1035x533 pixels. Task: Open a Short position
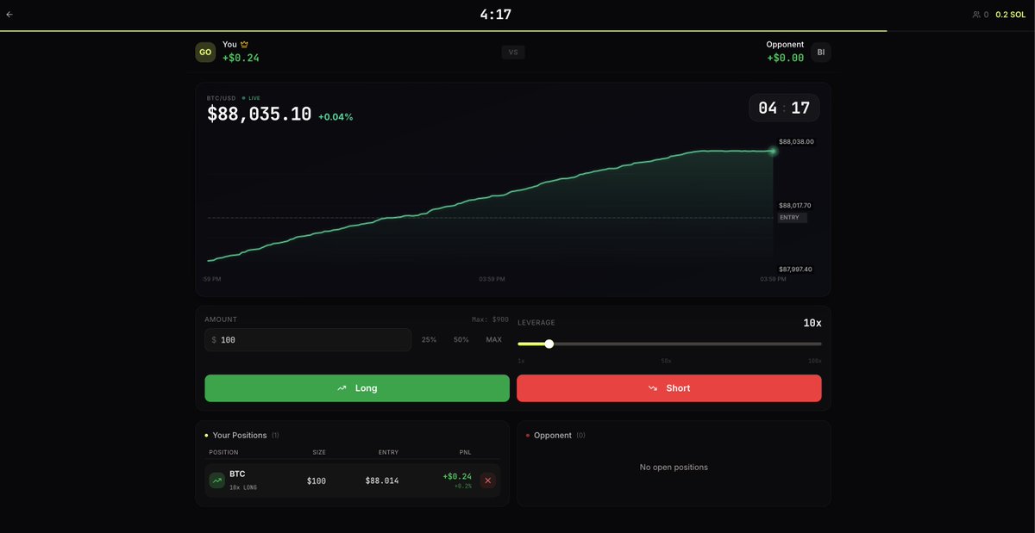tap(669, 388)
